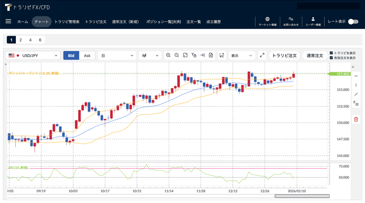Switch to chart layout tab 4
The height and width of the screenshot is (203, 365).
30,40
